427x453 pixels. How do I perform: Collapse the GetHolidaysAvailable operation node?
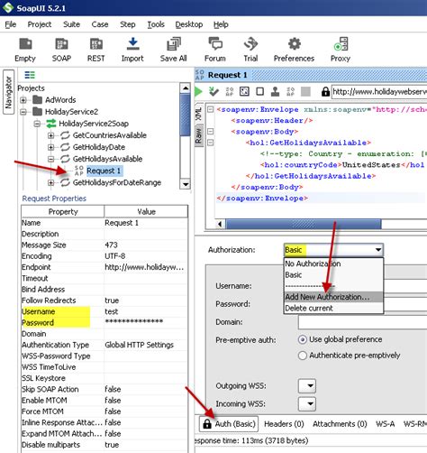[x=51, y=159]
